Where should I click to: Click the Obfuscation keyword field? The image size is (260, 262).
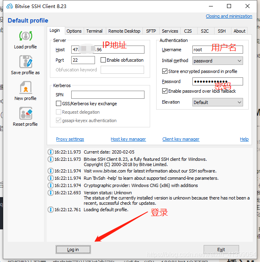pyautogui.click(x=122, y=70)
